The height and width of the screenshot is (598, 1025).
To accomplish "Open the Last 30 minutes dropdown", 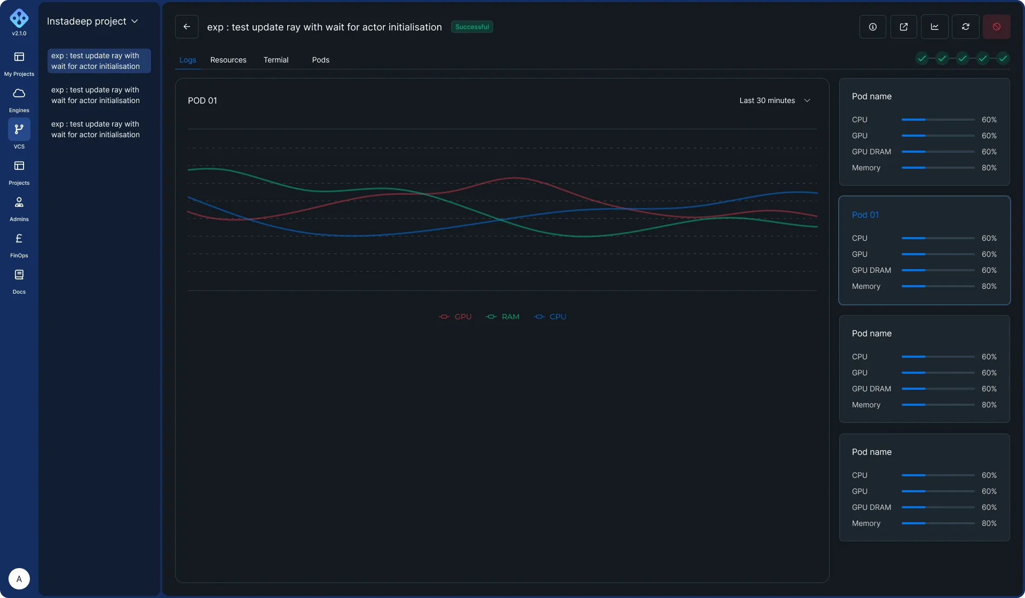I will (775, 100).
